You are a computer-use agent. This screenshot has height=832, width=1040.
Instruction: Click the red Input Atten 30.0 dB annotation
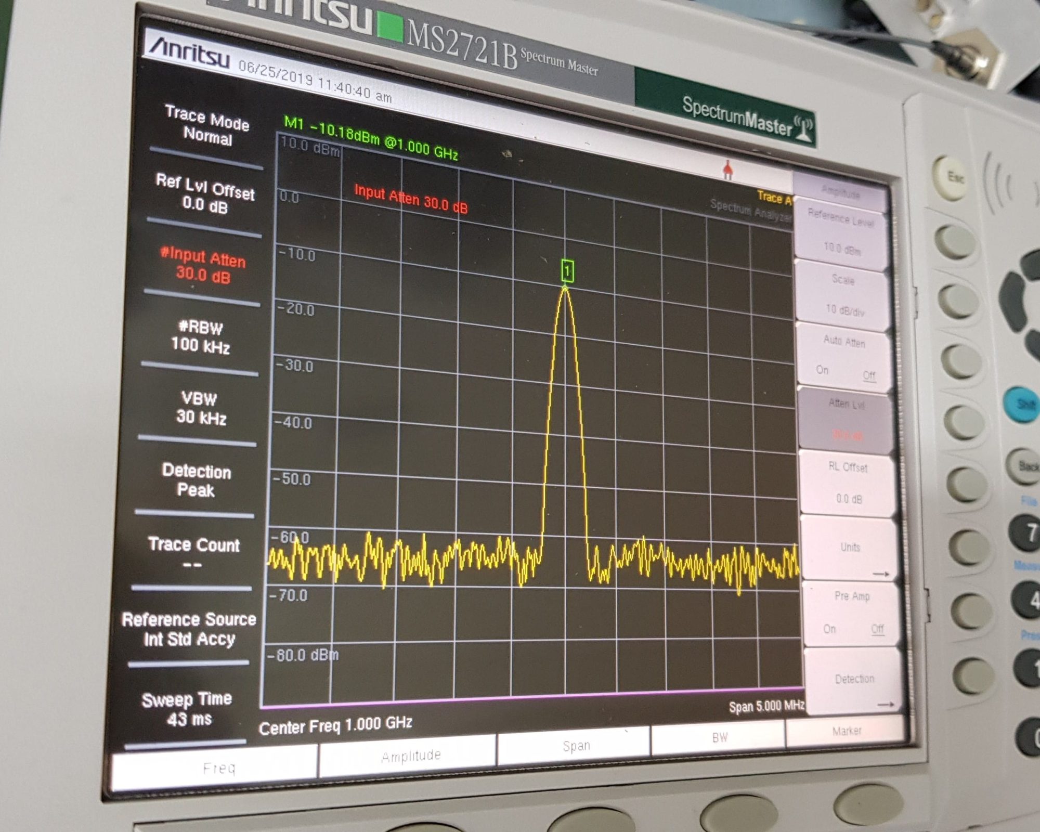pyautogui.click(x=411, y=198)
